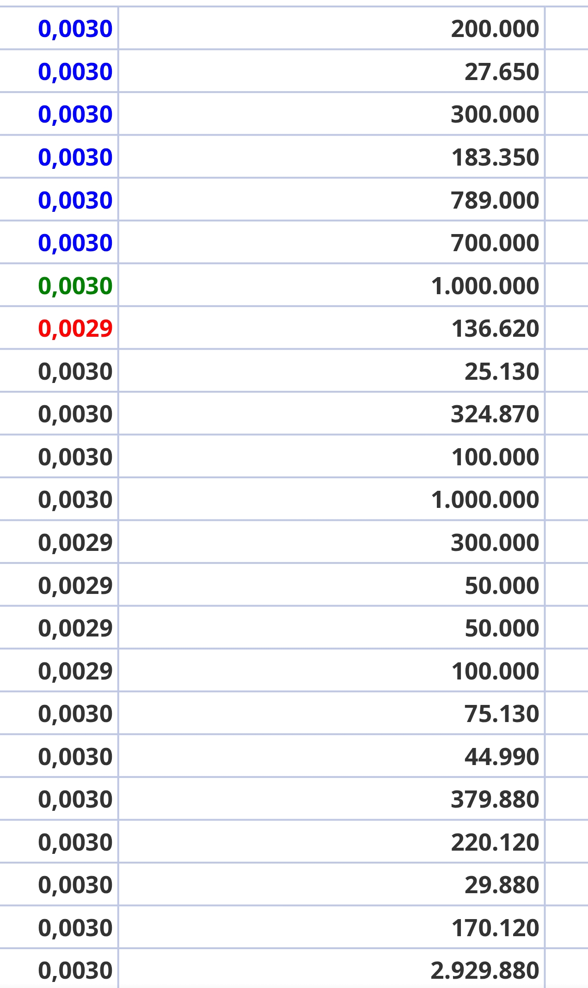
Task: Select the red 0,0029 price
Action: pos(75,328)
